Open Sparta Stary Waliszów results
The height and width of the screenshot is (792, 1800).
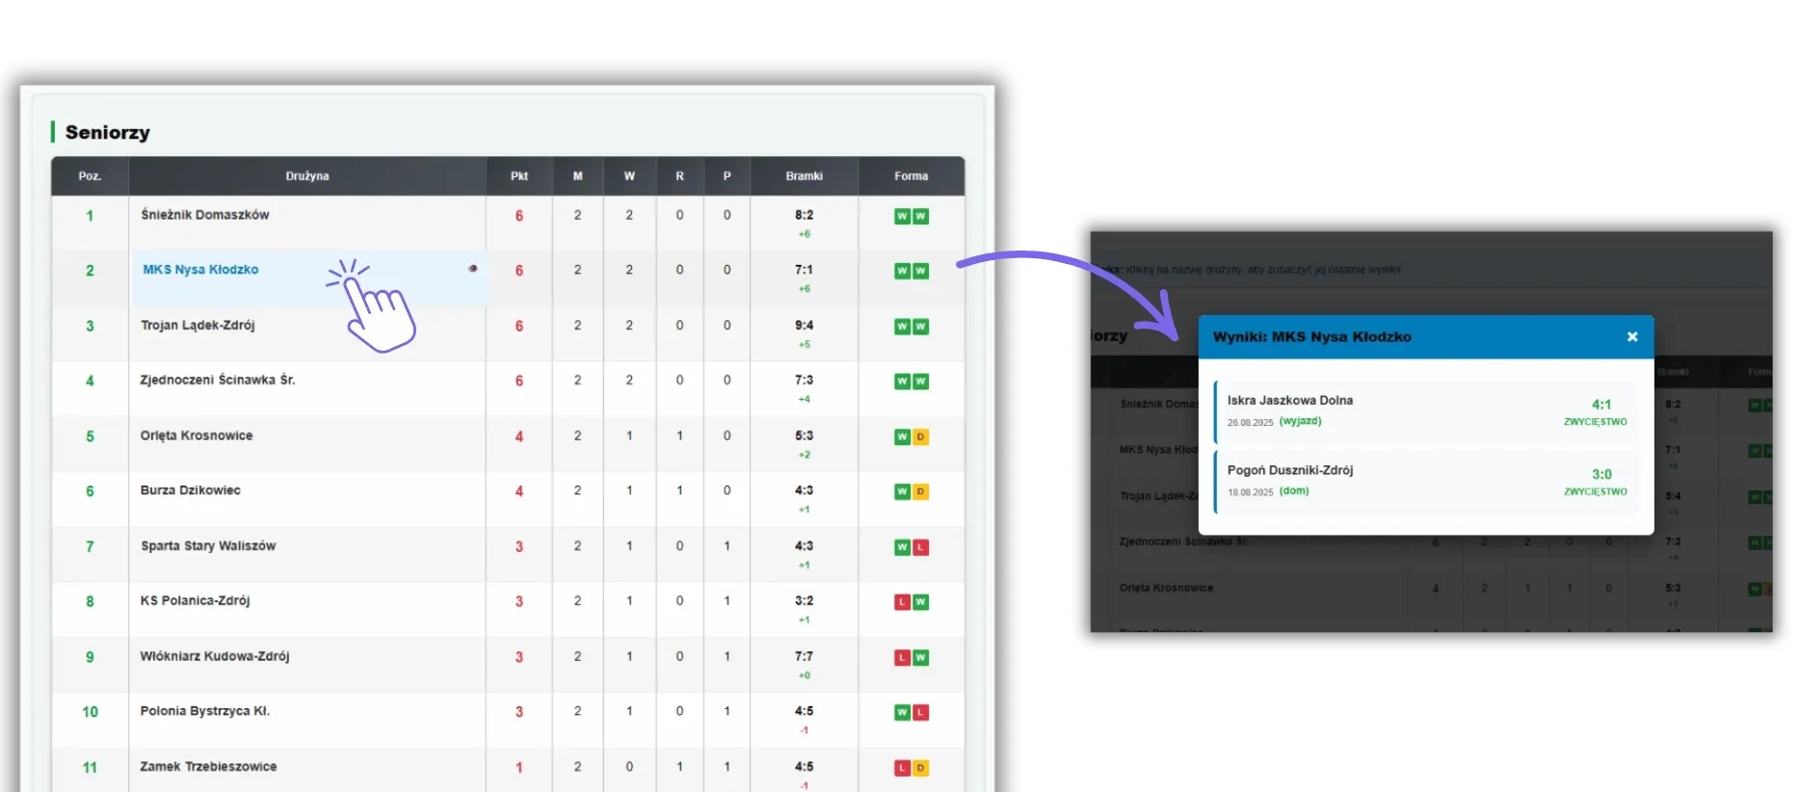point(208,546)
